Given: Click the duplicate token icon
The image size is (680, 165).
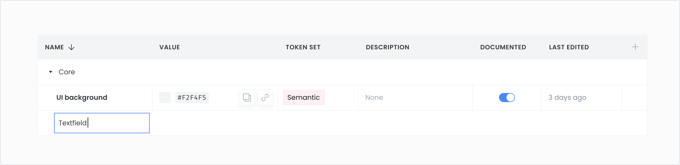Looking at the screenshot, I should (247, 98).
